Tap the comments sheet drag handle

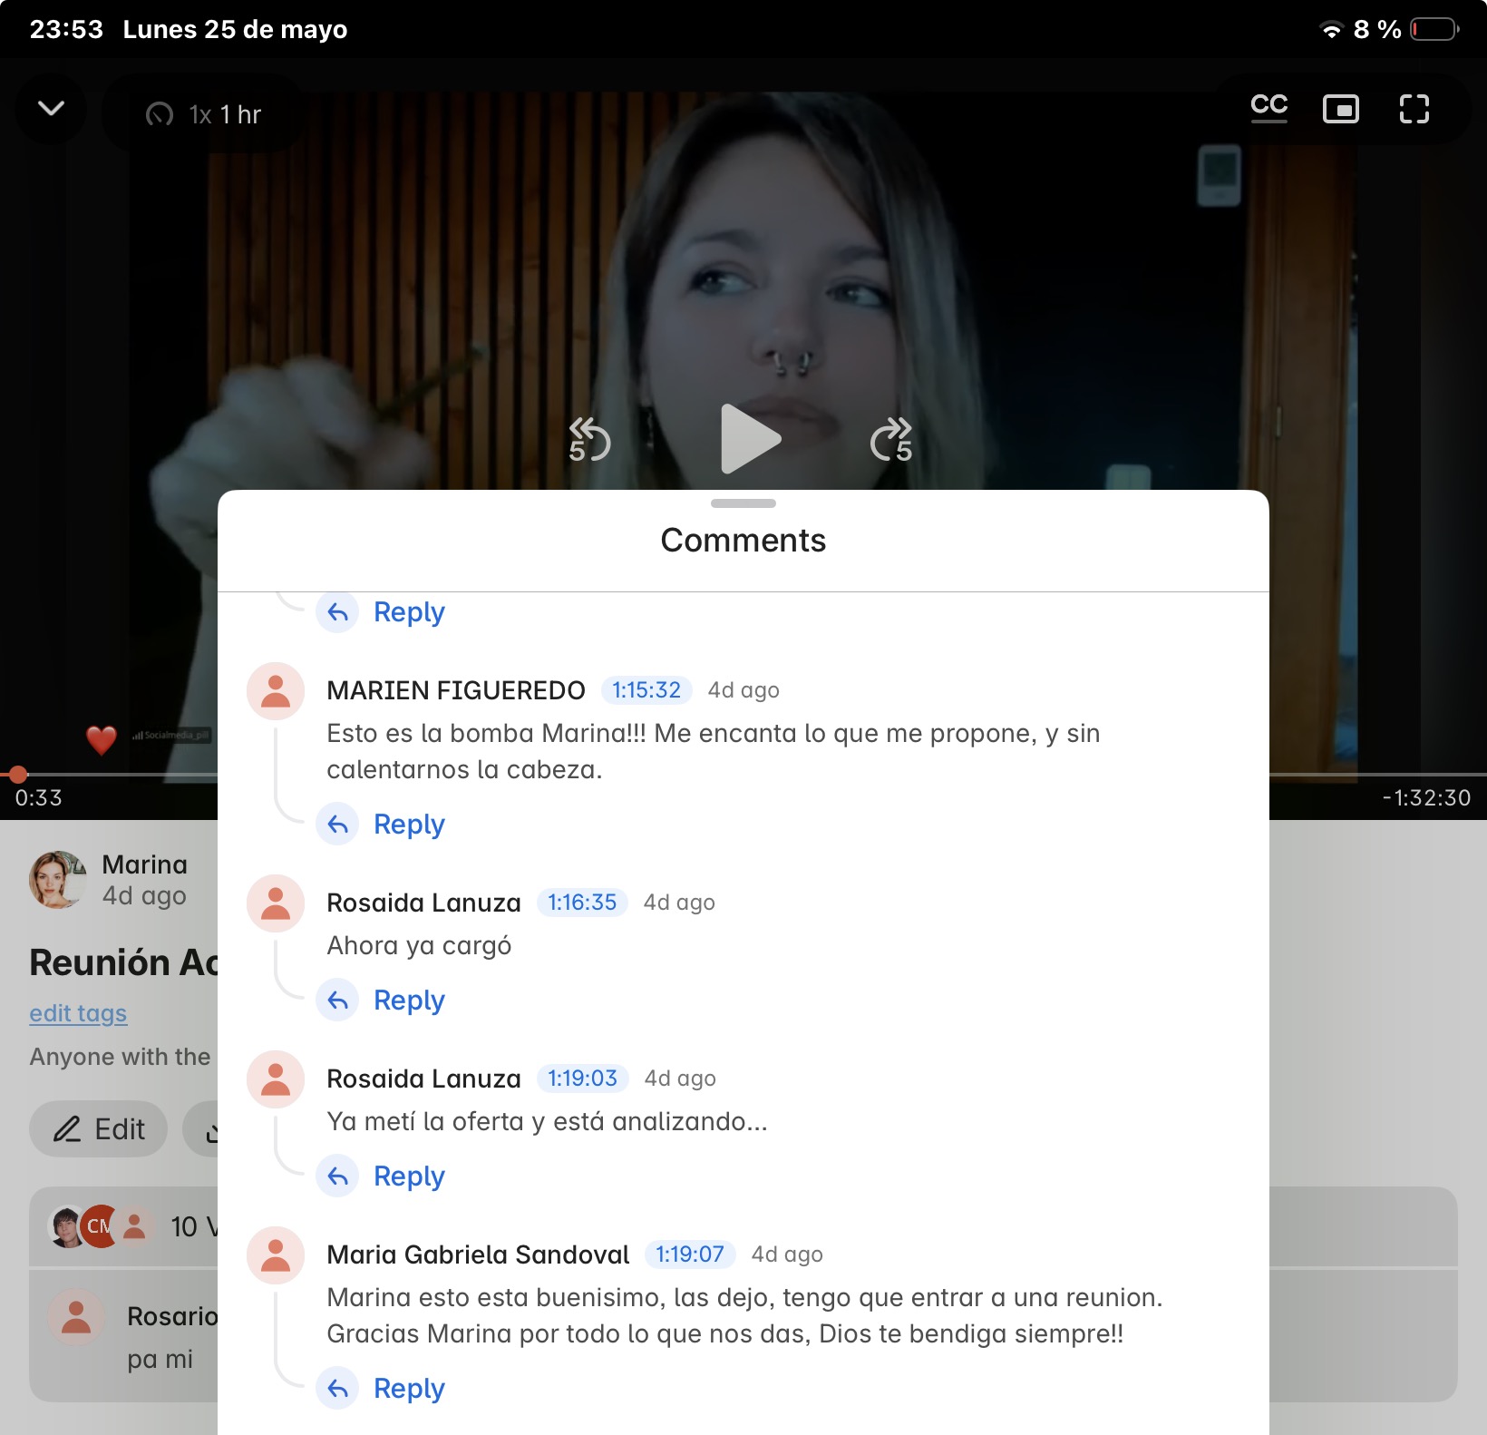(x=743, y=503)
